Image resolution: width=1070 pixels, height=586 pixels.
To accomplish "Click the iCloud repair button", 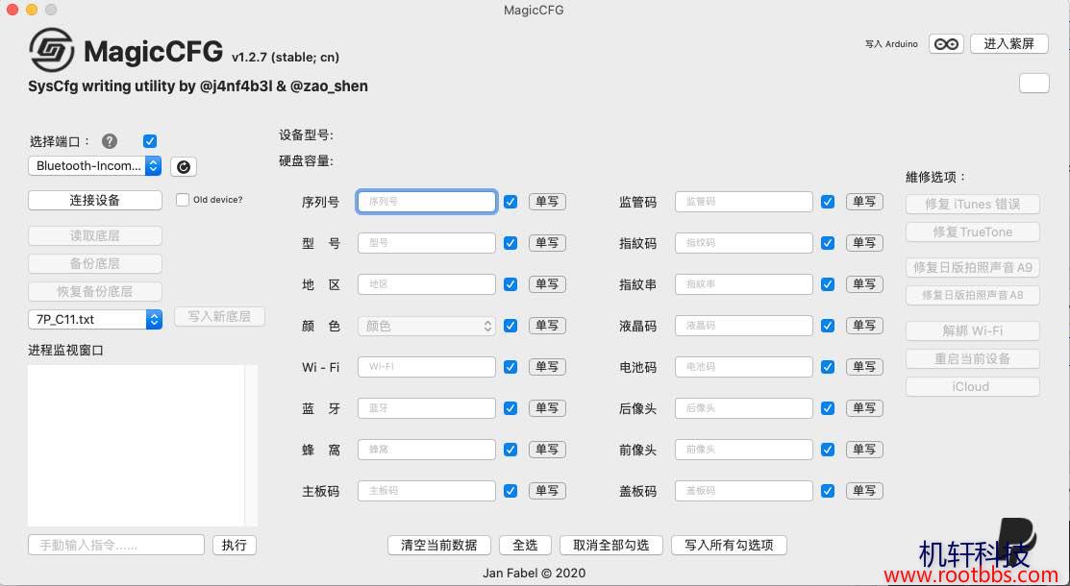I will [972, 387].
